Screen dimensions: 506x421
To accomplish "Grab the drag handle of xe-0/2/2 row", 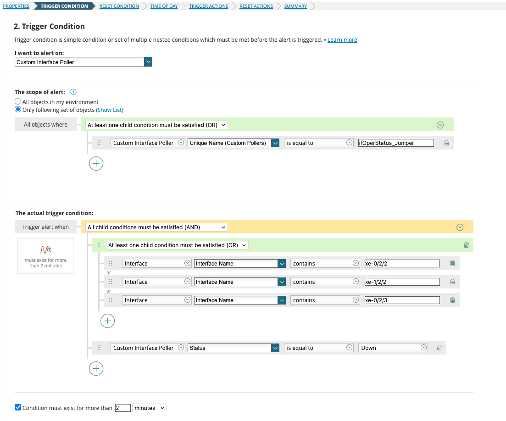I will [x=111, y=264].
